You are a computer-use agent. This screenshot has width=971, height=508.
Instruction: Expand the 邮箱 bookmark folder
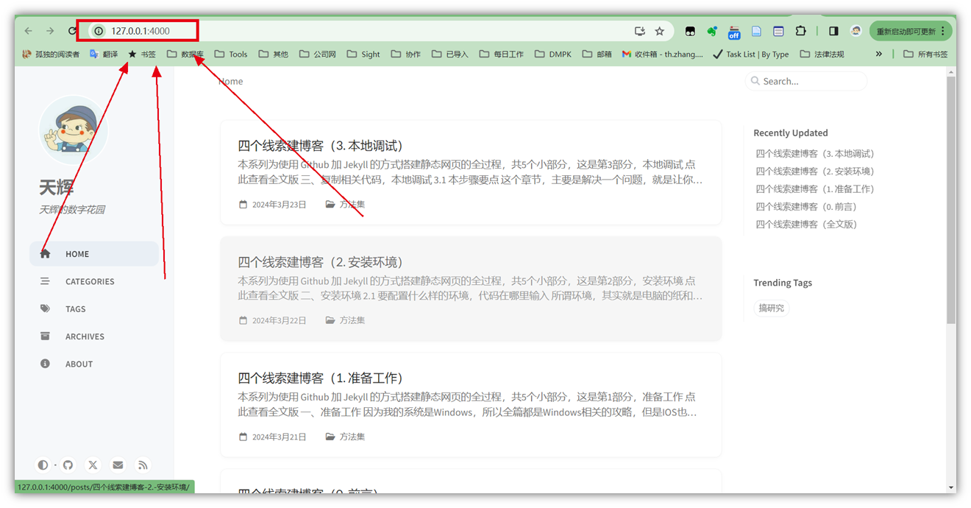597,54
